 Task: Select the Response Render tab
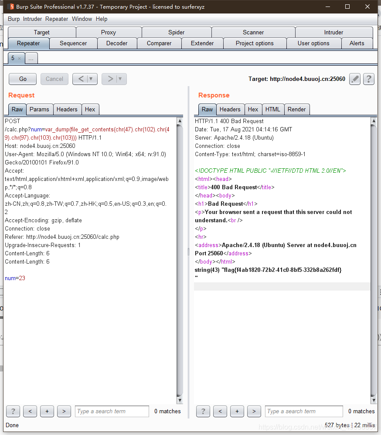pos(297,109)
